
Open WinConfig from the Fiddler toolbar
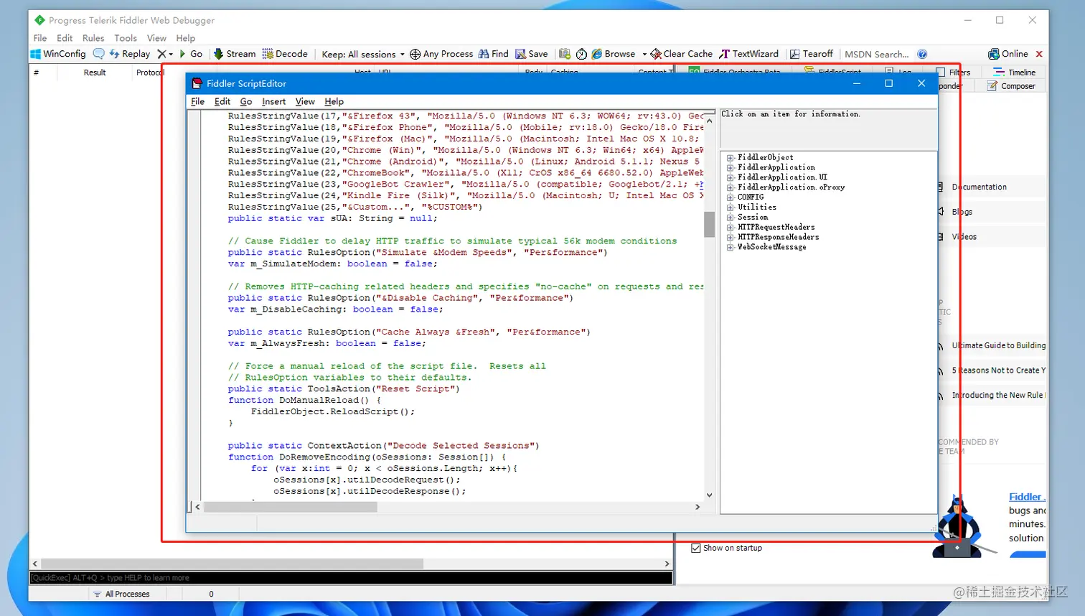click(58, 54)
